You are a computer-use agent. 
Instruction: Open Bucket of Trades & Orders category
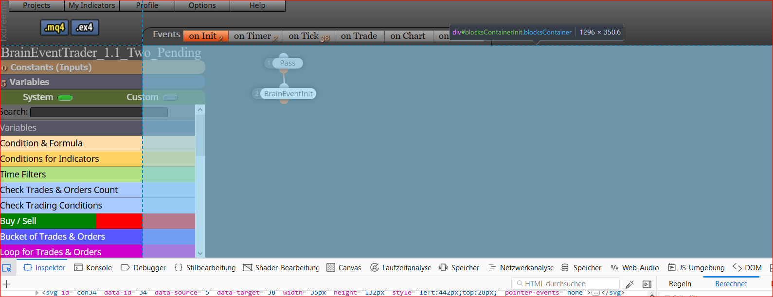(x=97, y=237)
